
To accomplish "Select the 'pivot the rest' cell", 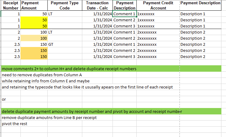I will (11, 124).
